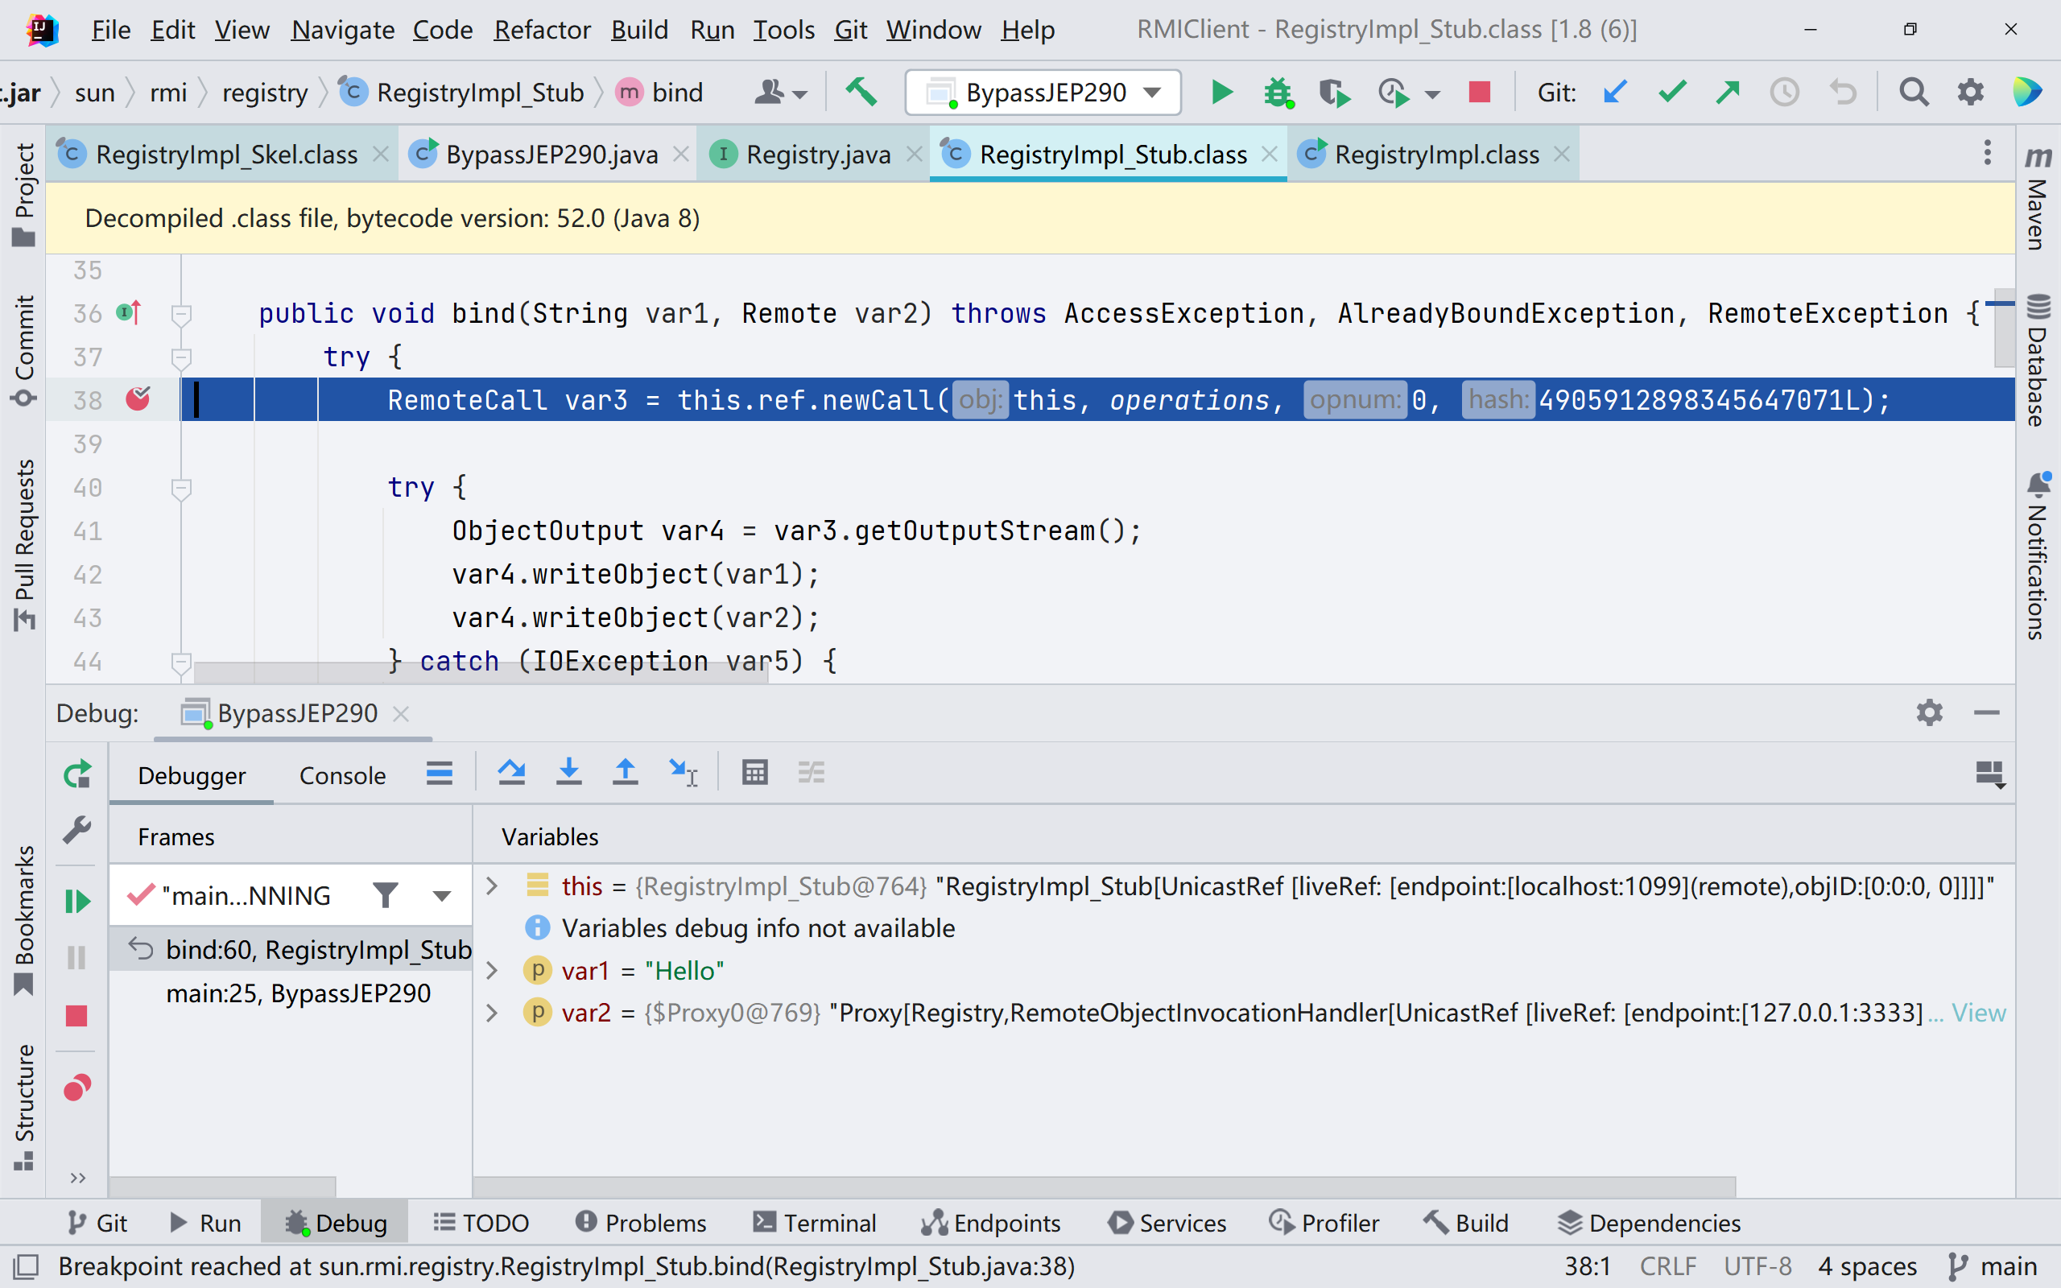Click the Run to Cursor icon
The image size is (2061, 1288).
click(x=683, y=774)
